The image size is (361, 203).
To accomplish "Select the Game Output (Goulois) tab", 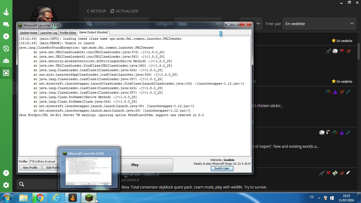I will (93, 33).
